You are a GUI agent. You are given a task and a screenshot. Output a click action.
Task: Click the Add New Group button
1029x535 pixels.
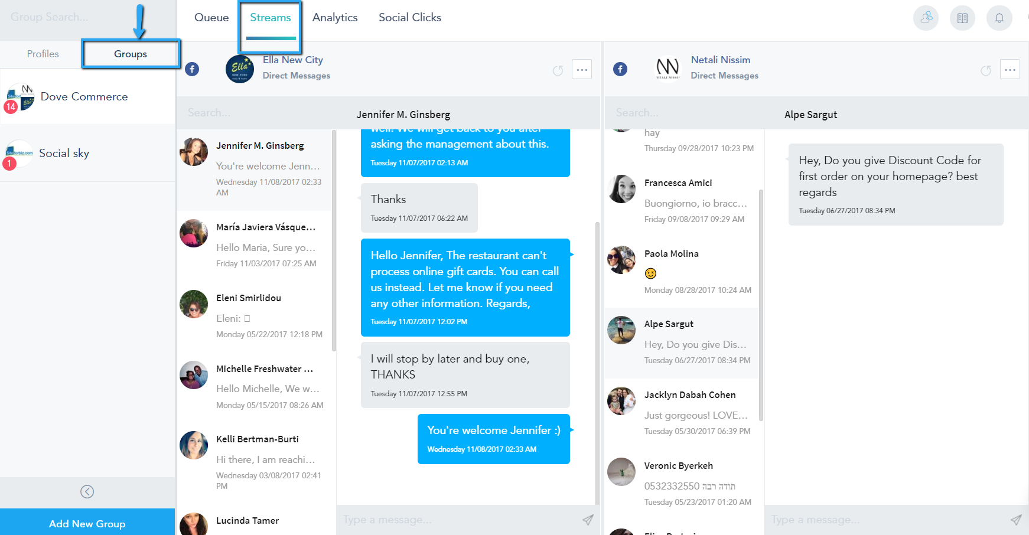point(87,523)
